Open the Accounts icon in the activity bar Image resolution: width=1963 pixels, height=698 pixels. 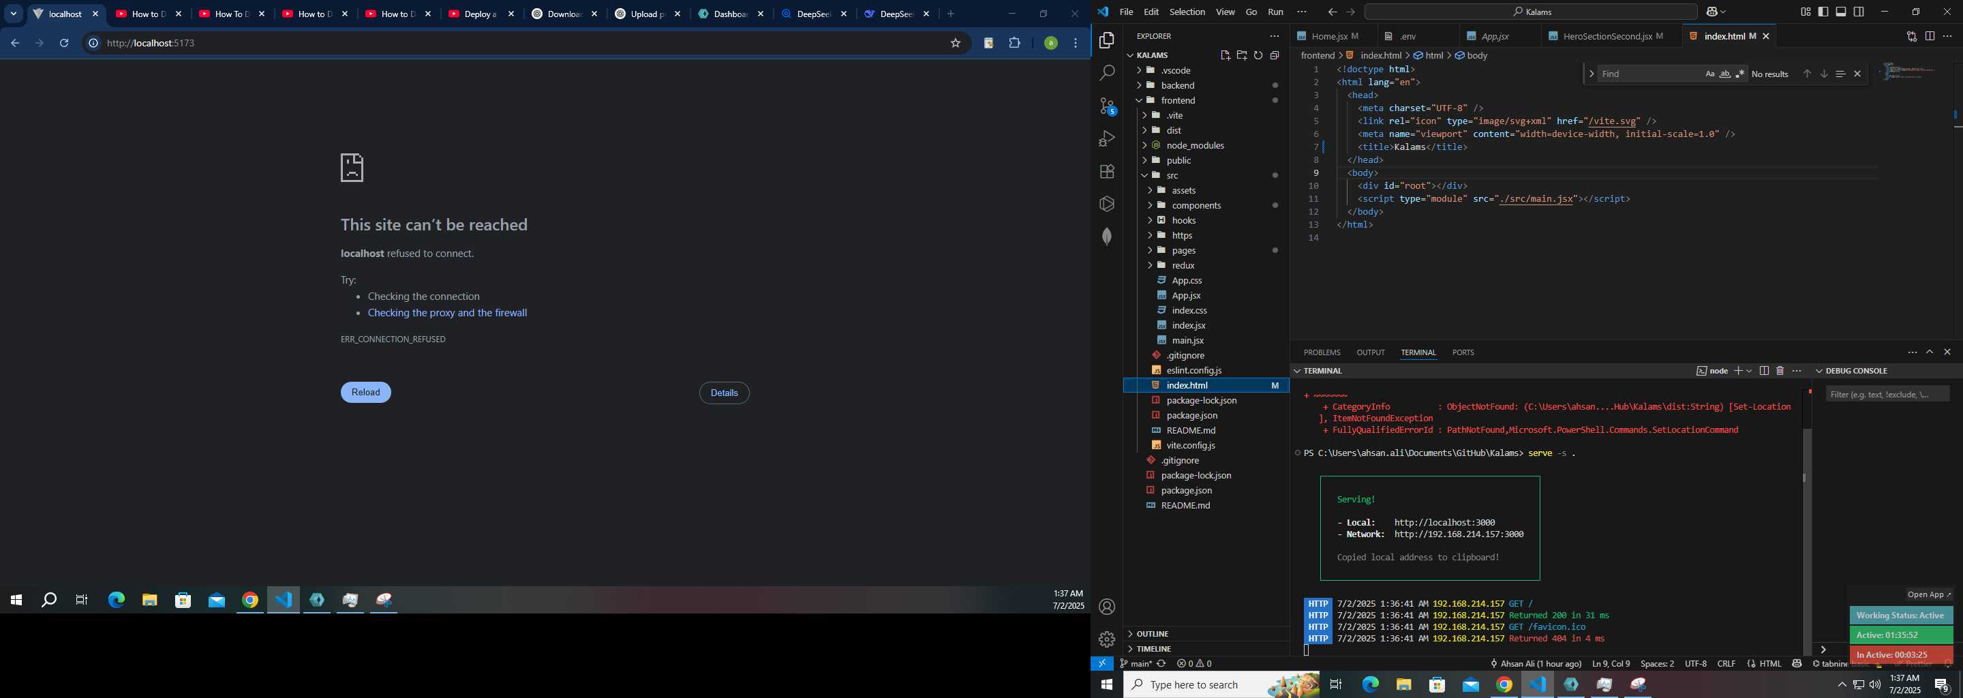[x=1107, y=607]
